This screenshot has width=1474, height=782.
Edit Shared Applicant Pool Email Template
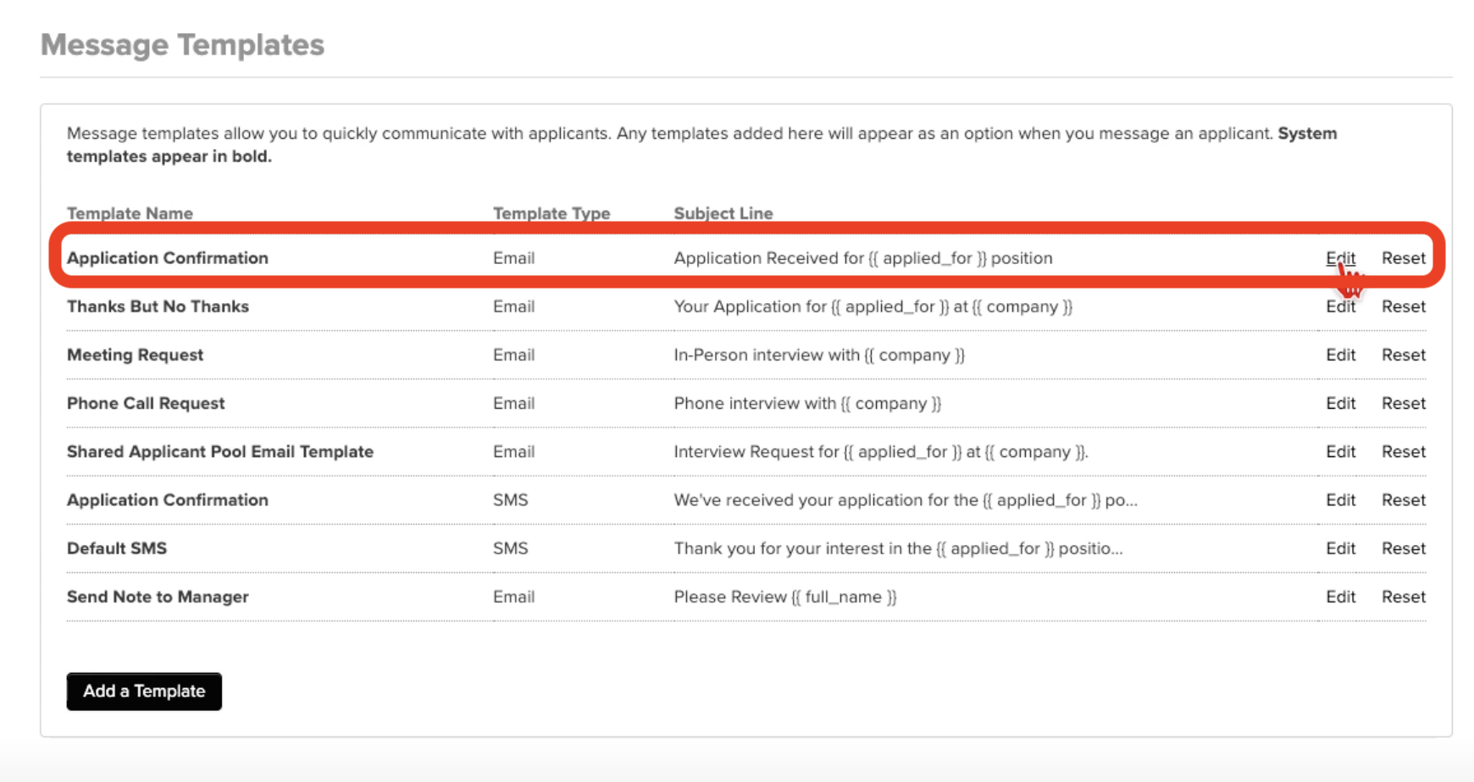coord(1340,451)
